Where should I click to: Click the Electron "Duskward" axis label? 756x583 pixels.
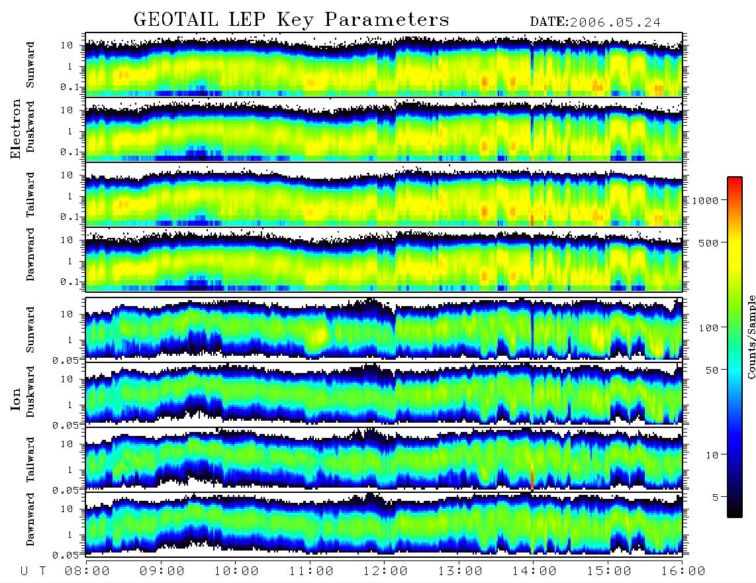[30, 127]
